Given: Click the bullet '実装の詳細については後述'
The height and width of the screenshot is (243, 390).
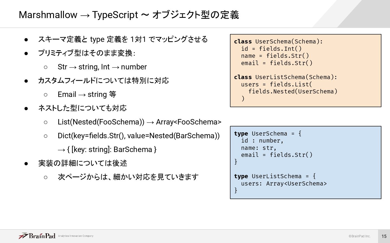Looking at the screenshot, I should click(x=83, y=163).
